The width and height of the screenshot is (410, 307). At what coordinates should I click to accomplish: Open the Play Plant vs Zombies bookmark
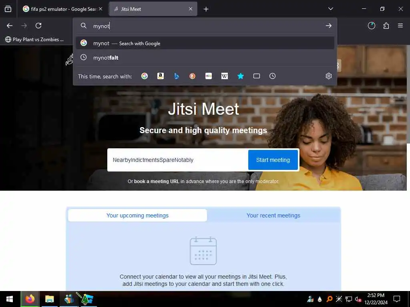34,40
